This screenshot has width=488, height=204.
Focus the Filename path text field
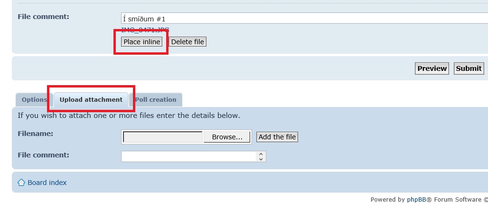pyautogui.click(x=163, y=137)
